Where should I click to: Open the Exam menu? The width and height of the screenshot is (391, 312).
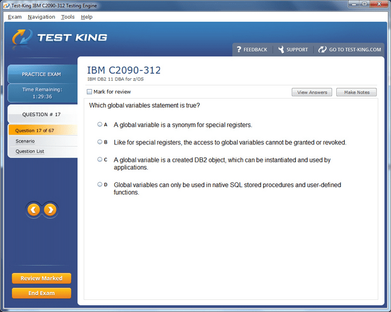click(x=14, y=17)
